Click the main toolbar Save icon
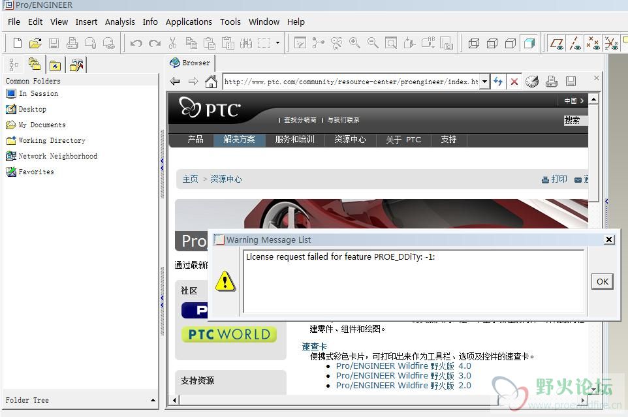This screenshot has width=628, height=417. coord(54,43)
